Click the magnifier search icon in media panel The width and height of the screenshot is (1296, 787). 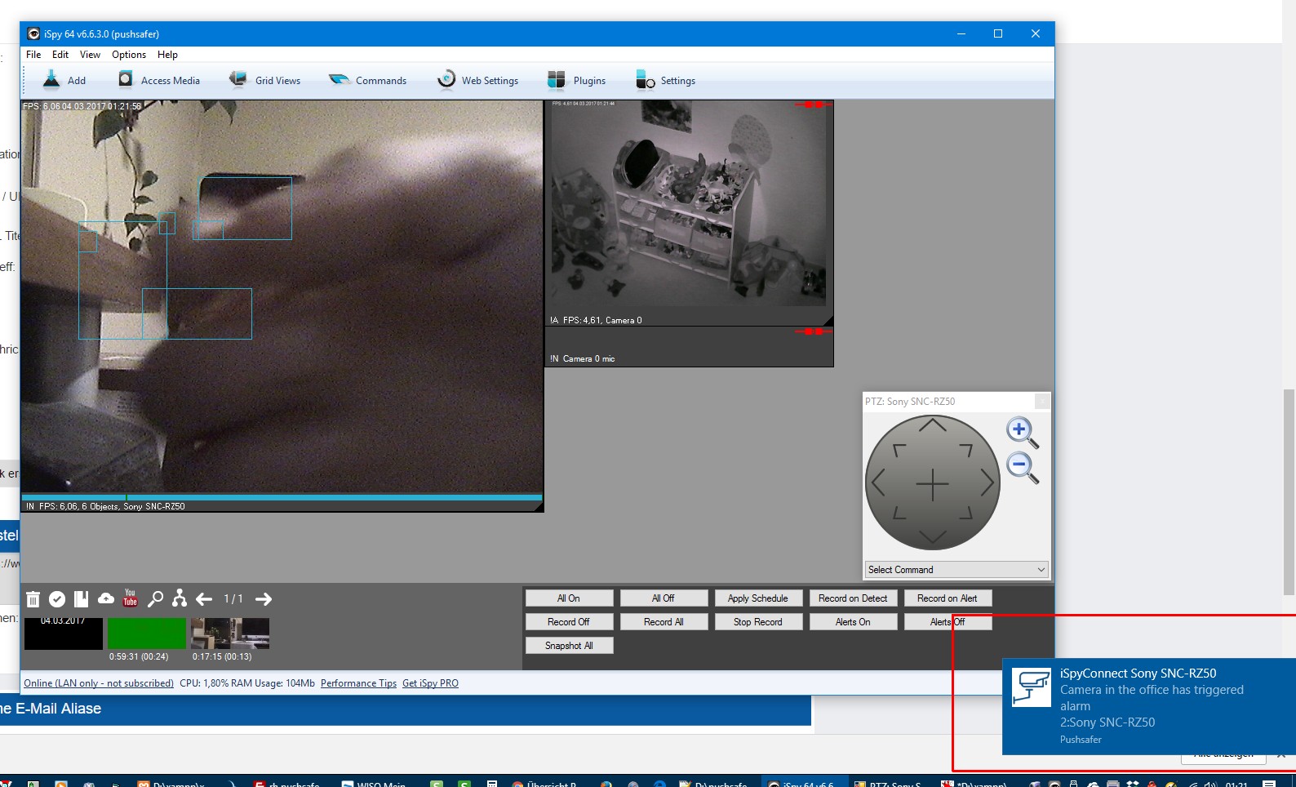[x=155, y=599]
